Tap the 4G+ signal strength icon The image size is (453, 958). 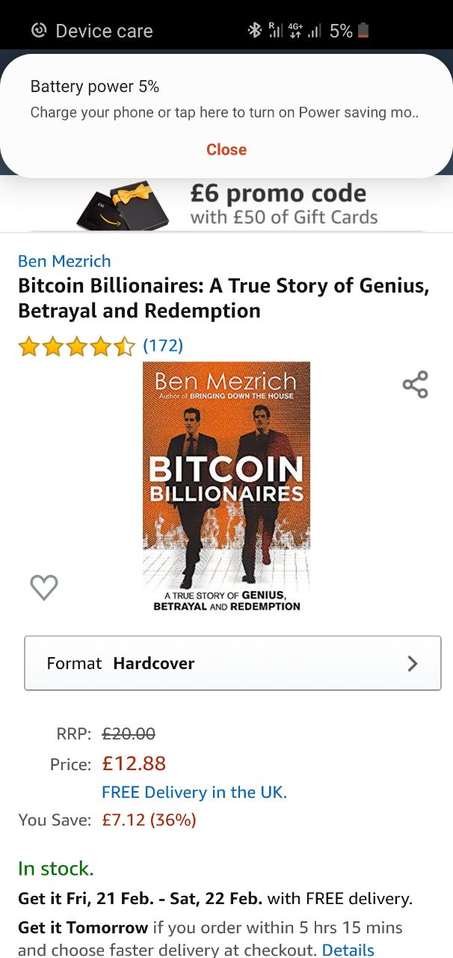tap(304, 30)
